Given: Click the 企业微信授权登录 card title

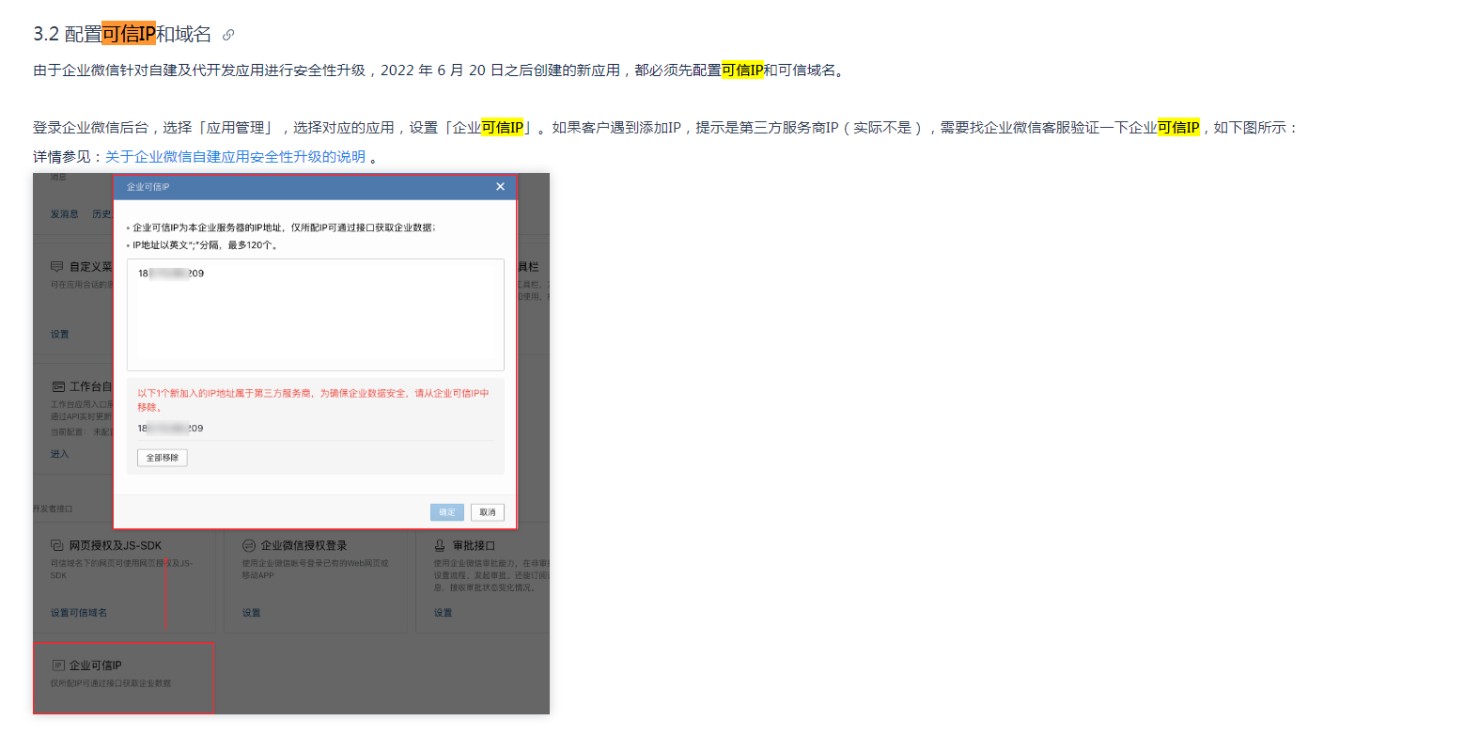Looking at the screenshot, I should coord(304,545).
